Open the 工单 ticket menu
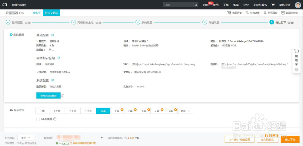This screenshot has width=303, height=146. pos(226,5)
